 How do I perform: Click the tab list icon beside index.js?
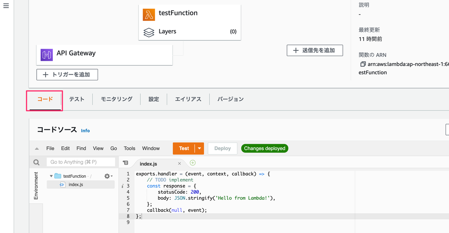(125, 163)
